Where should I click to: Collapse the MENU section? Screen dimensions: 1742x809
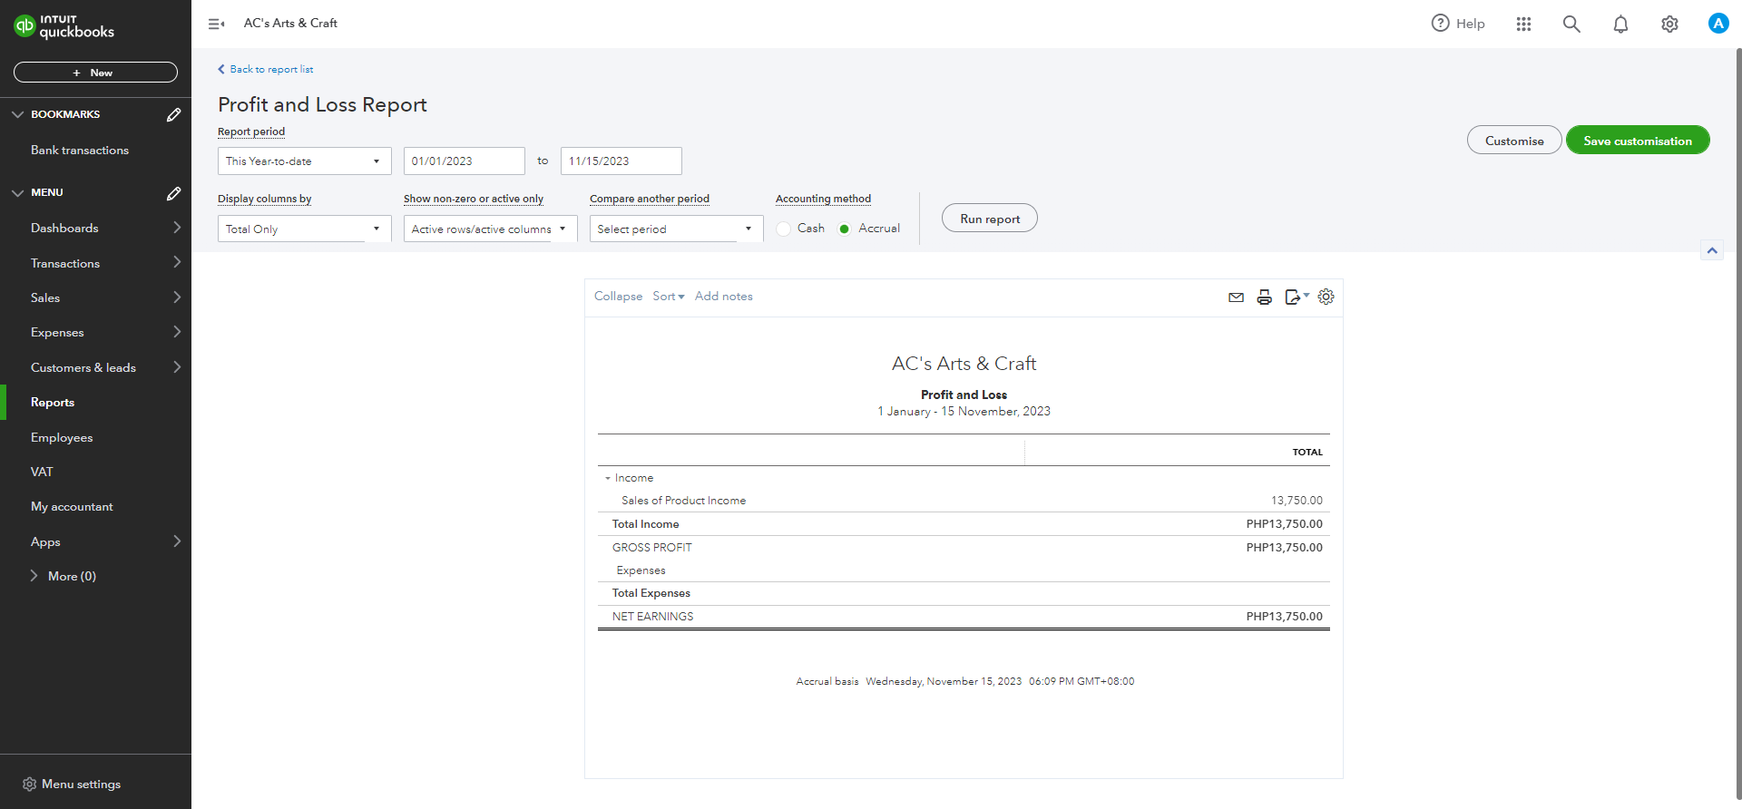point(17,193)
